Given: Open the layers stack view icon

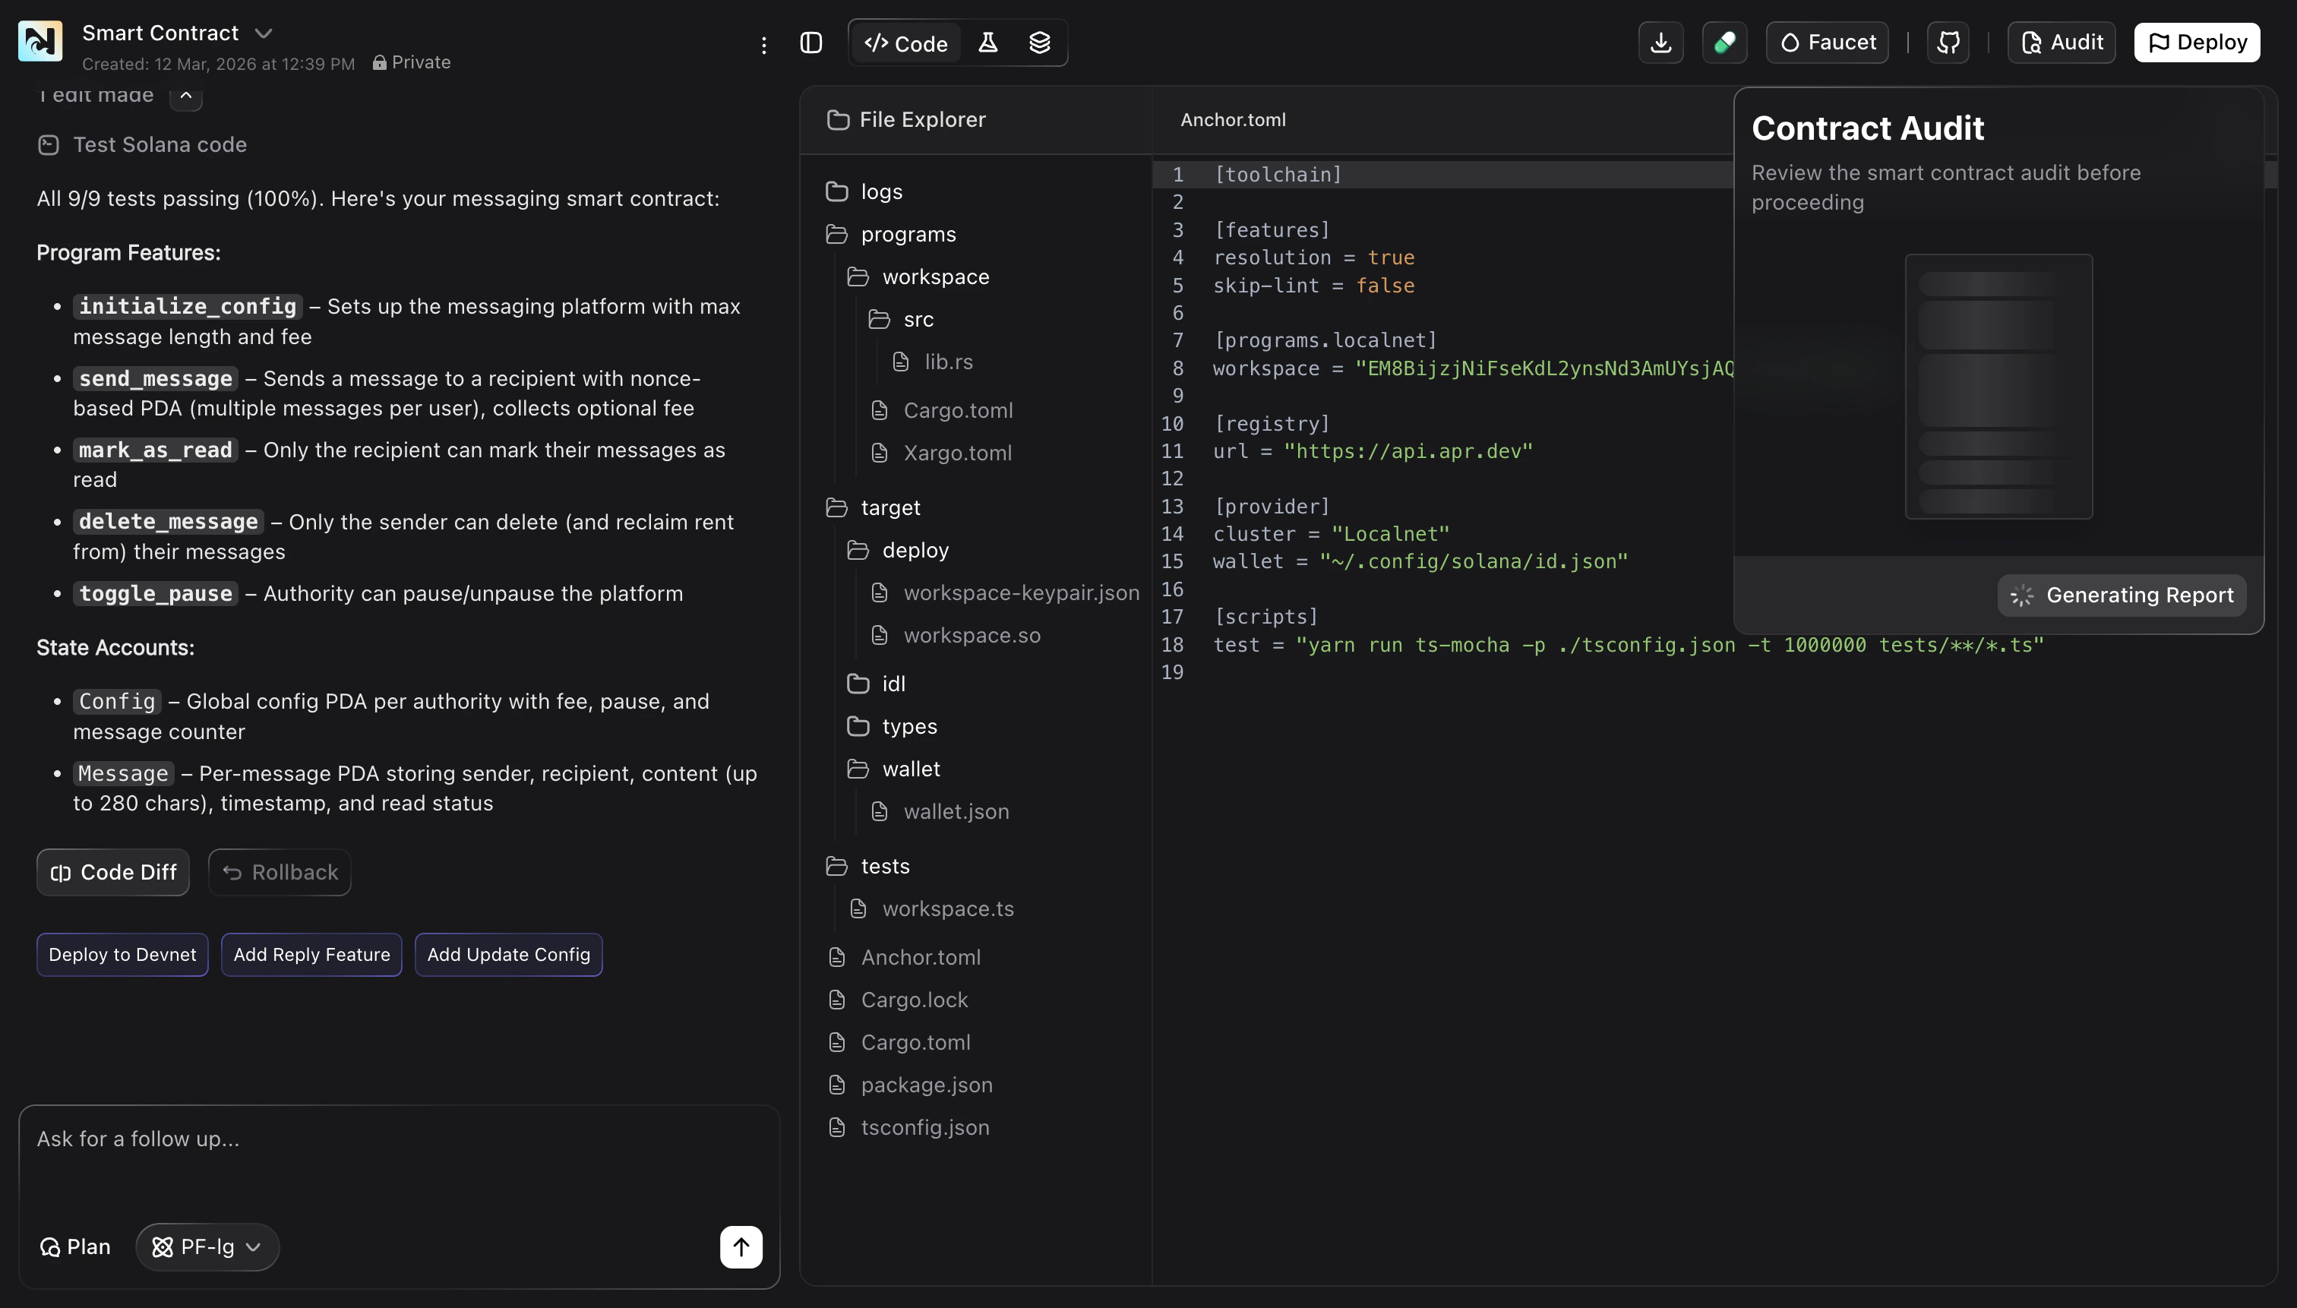Looking at the screenshot, I should [1039, 43].
